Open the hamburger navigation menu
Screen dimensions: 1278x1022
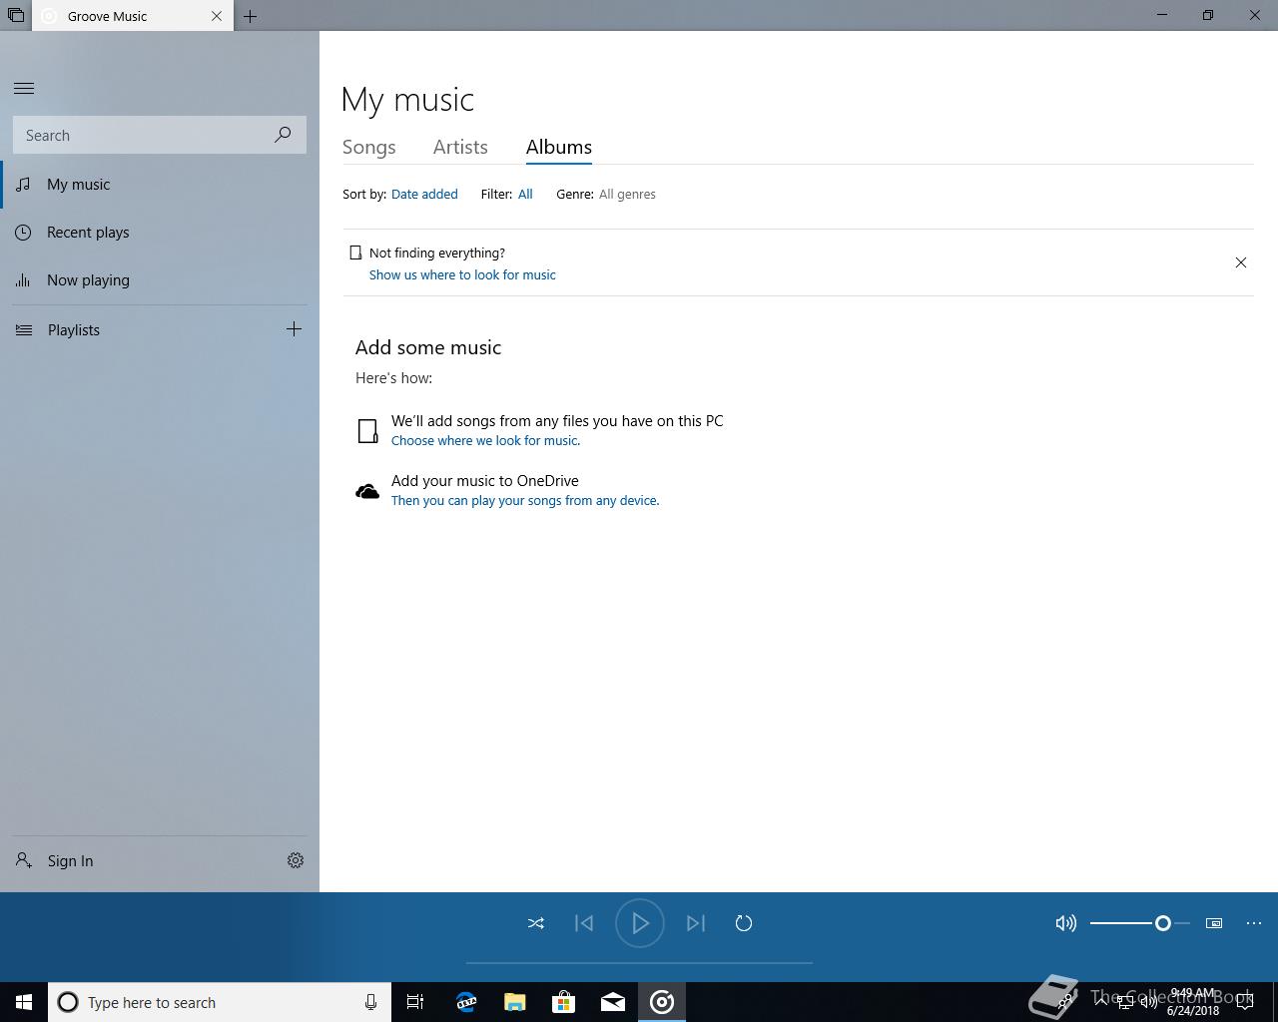(x=24, y=88)
